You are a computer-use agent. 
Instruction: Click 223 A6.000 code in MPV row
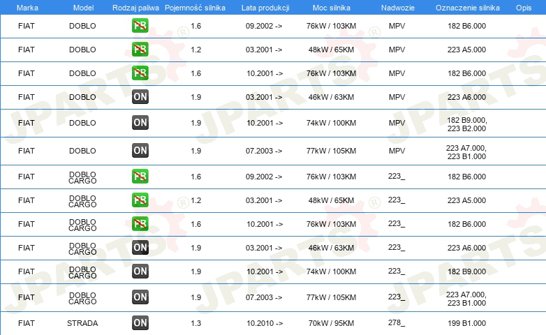pos(466,97)
